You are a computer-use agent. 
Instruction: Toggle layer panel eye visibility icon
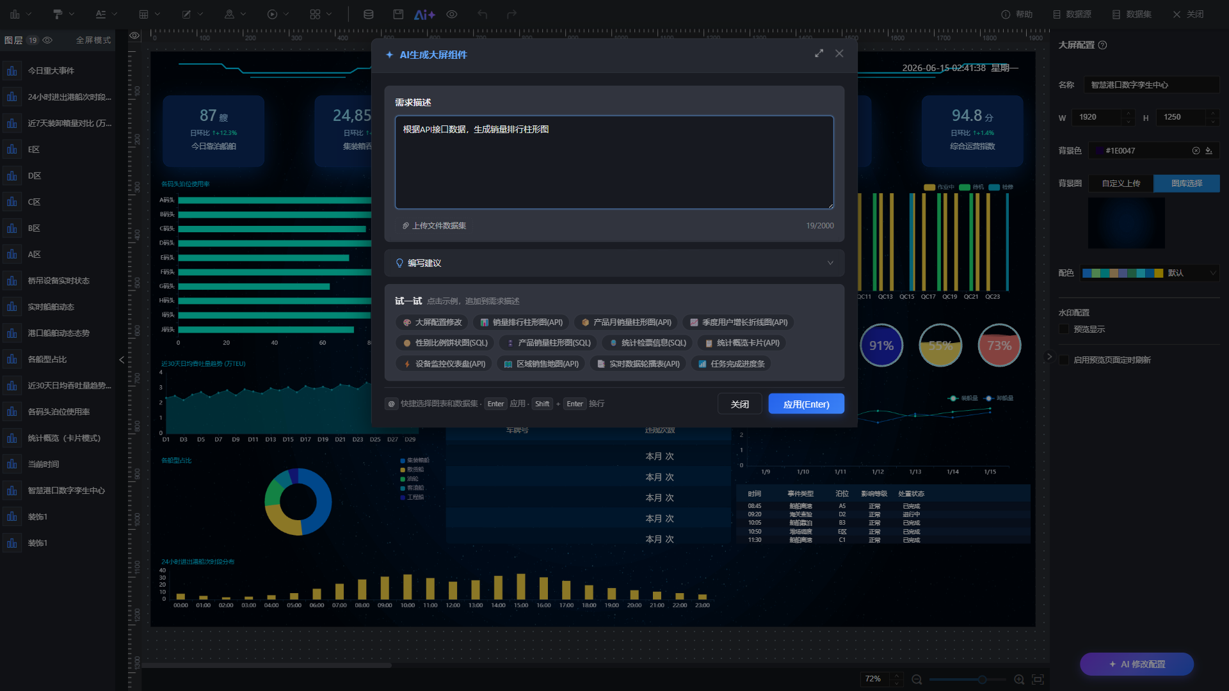coord(47,40)
